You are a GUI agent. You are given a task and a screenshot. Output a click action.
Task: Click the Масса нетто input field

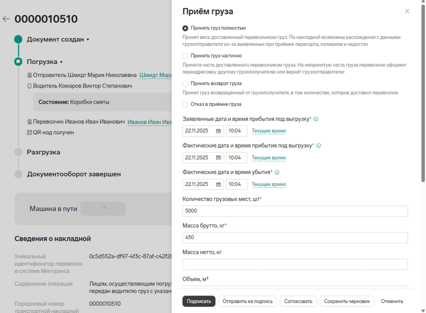(295, 264)
